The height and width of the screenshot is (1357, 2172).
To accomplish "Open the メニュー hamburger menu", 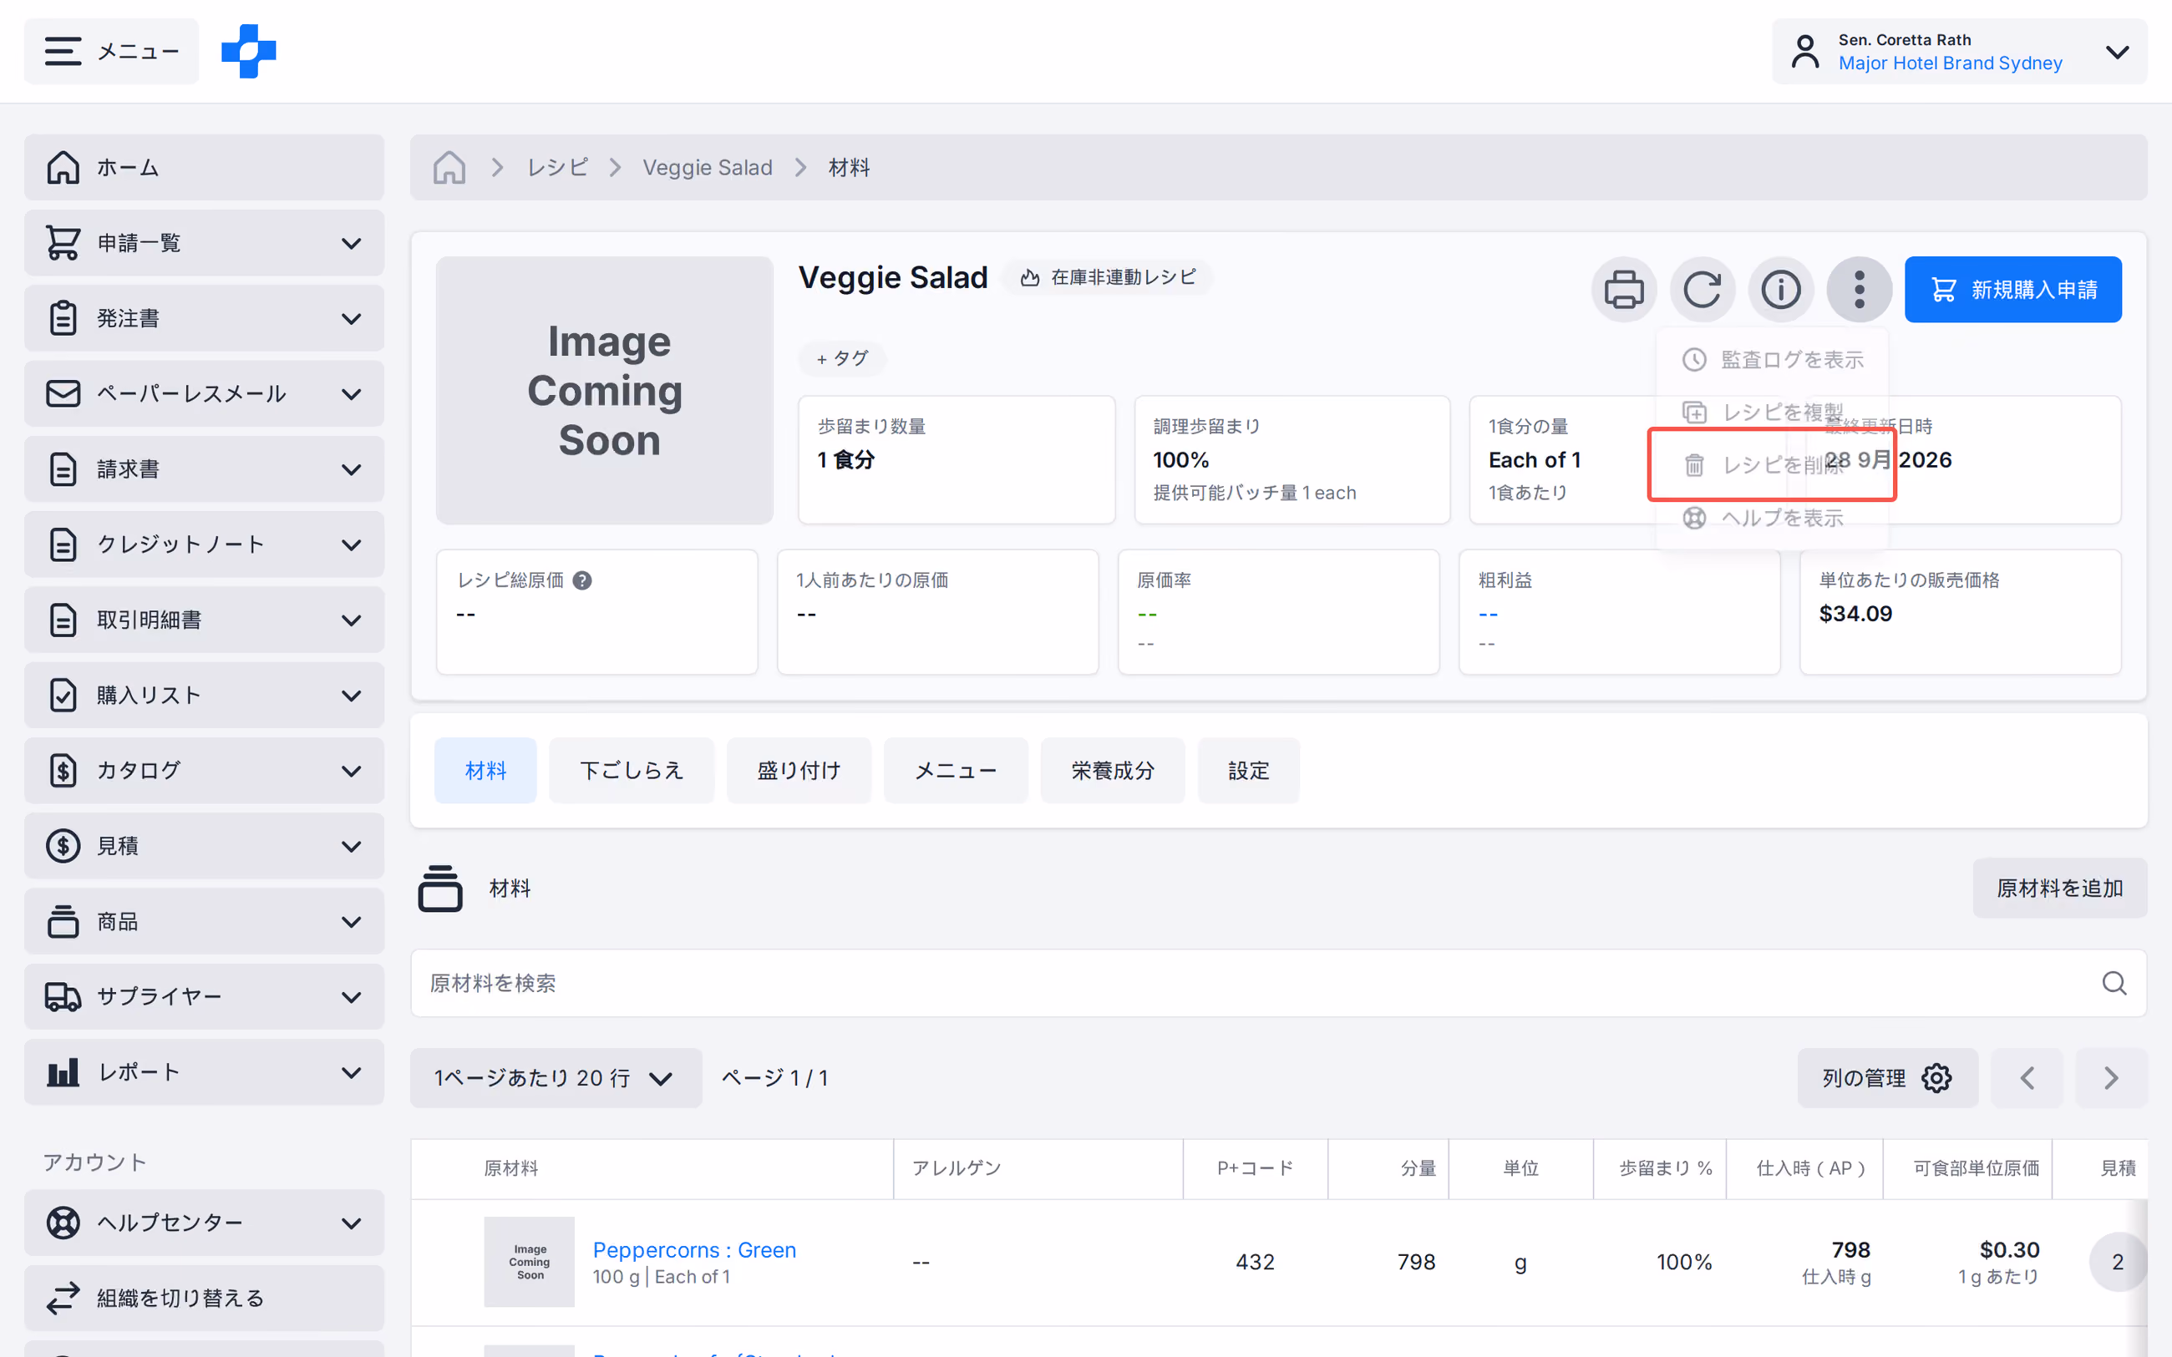I will click(x=112, y=51).
